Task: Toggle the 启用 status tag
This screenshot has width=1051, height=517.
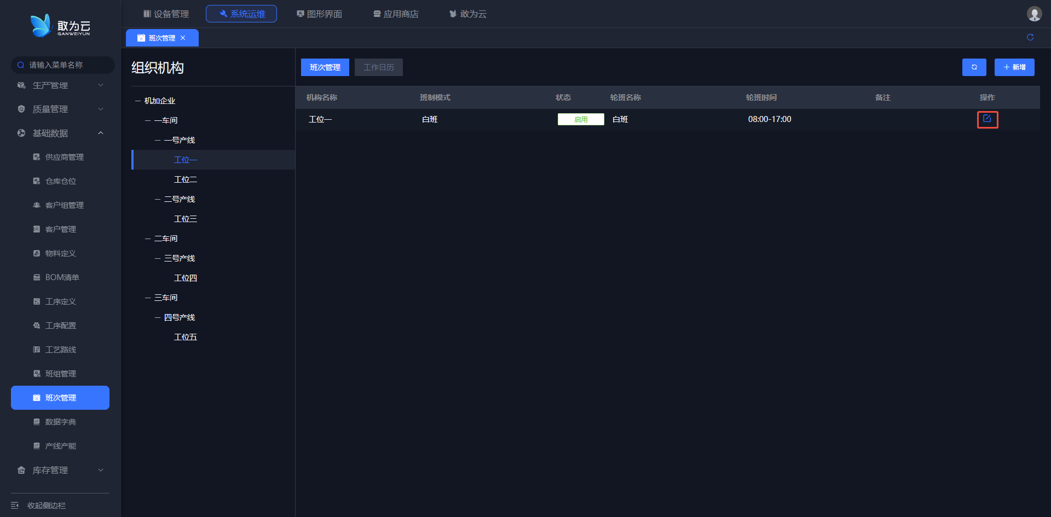Action: (x=580, y=119)
